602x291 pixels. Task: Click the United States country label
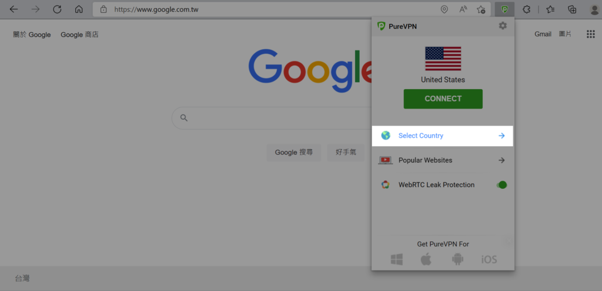(443, 80)
